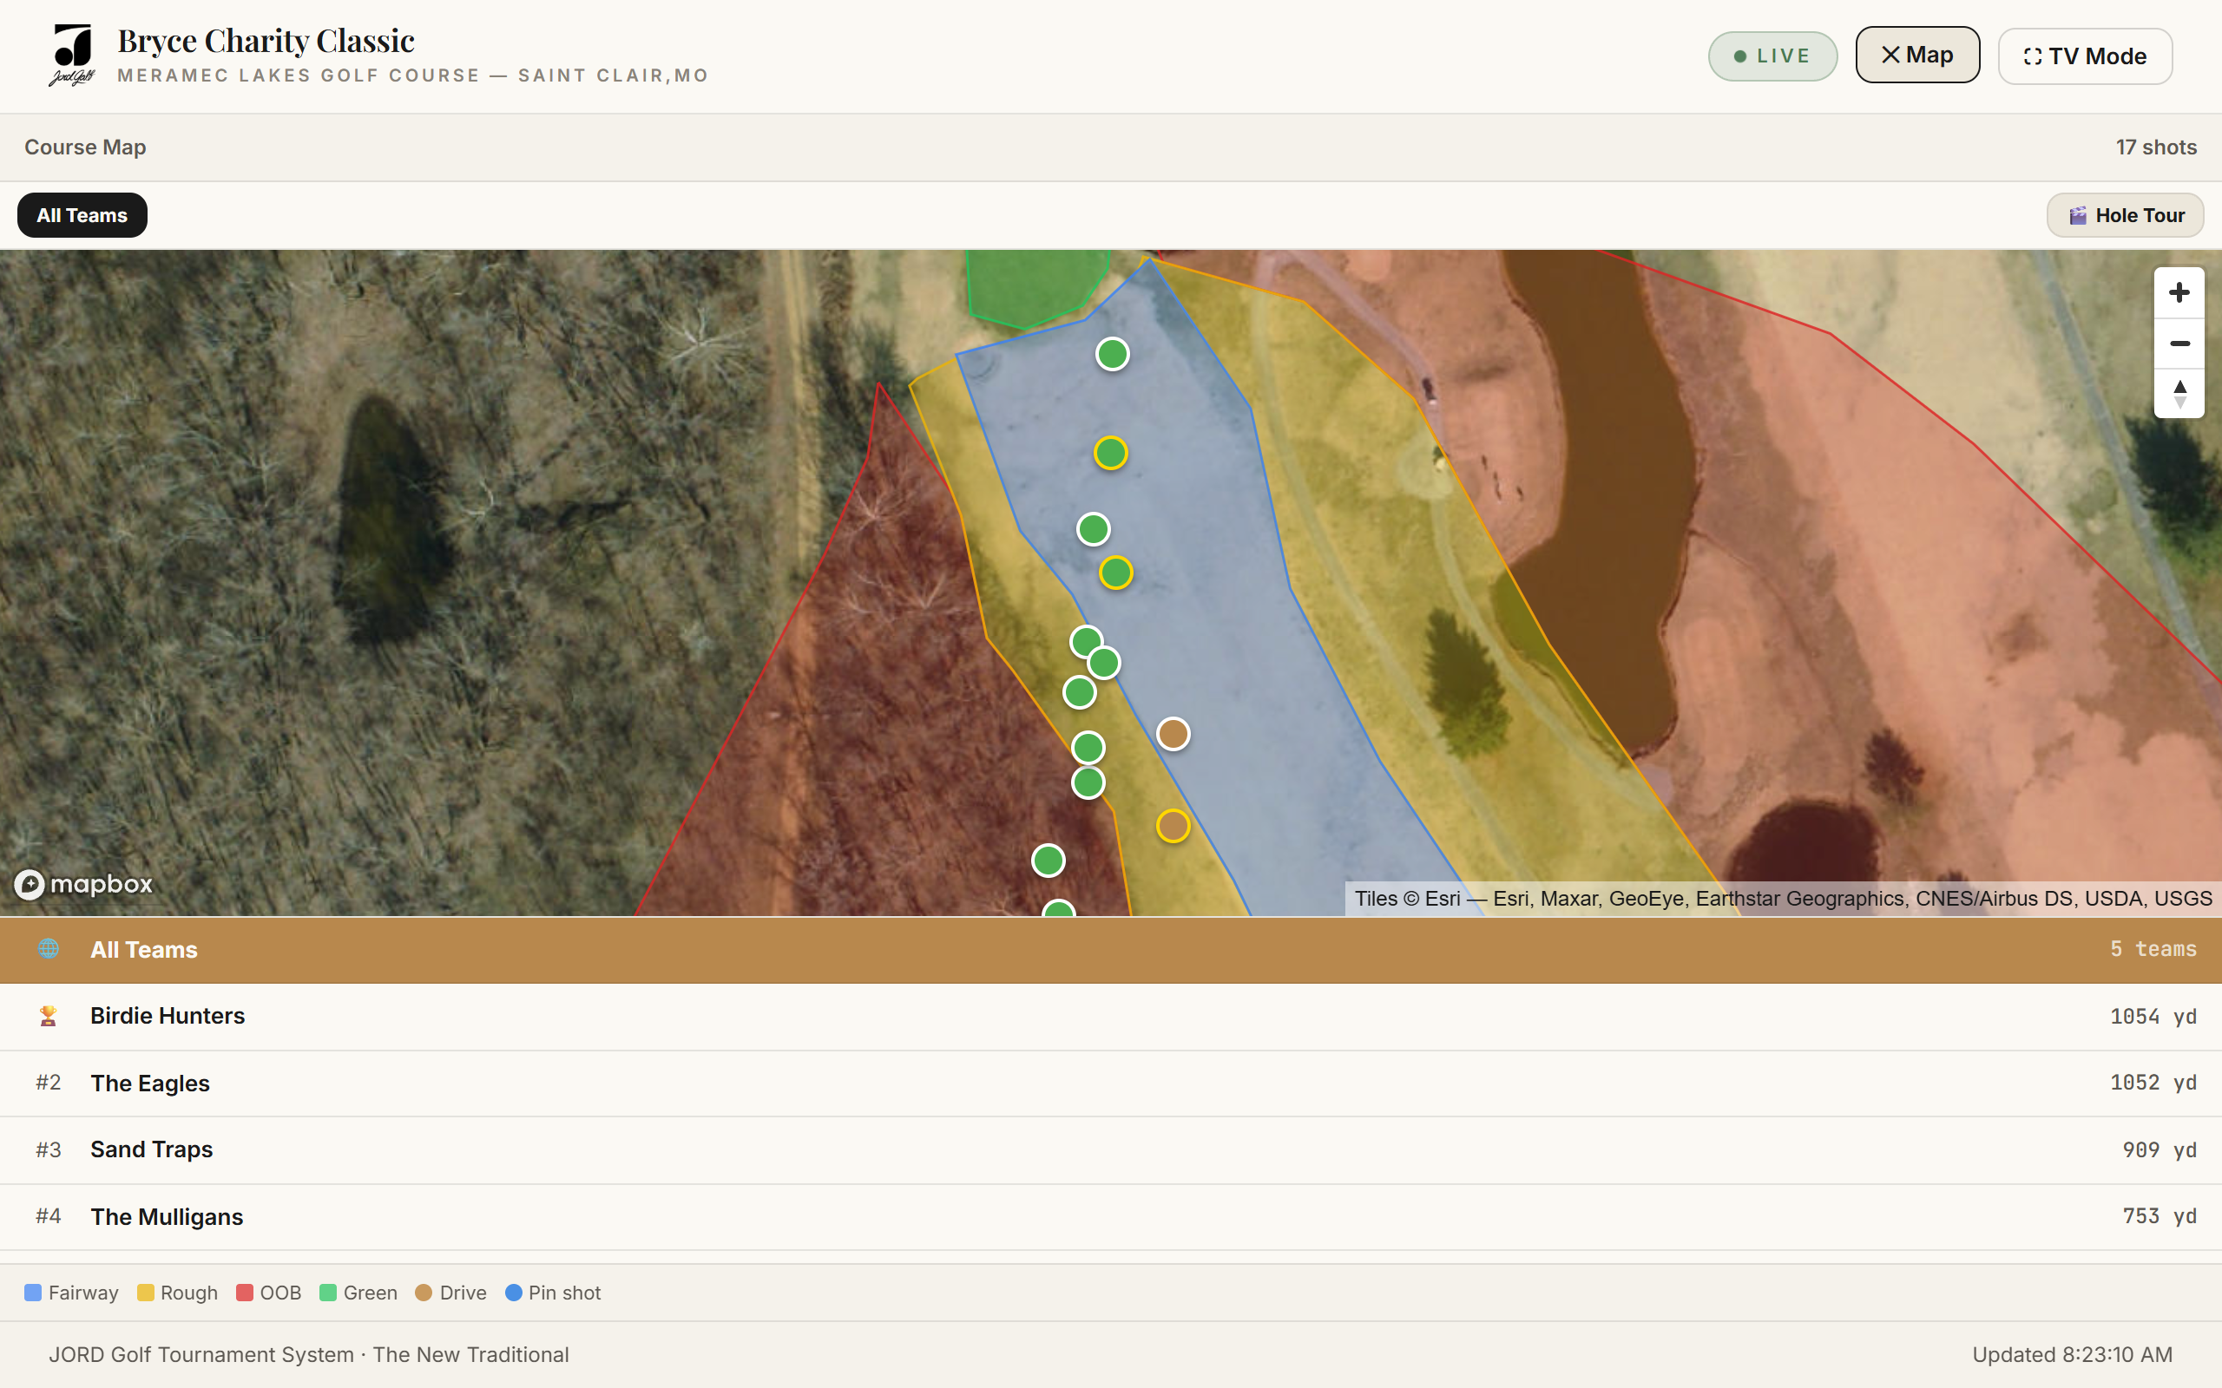The image size is (2222, 1388).
Task: Click the #2 rank label
Action: pos(49,1083)
